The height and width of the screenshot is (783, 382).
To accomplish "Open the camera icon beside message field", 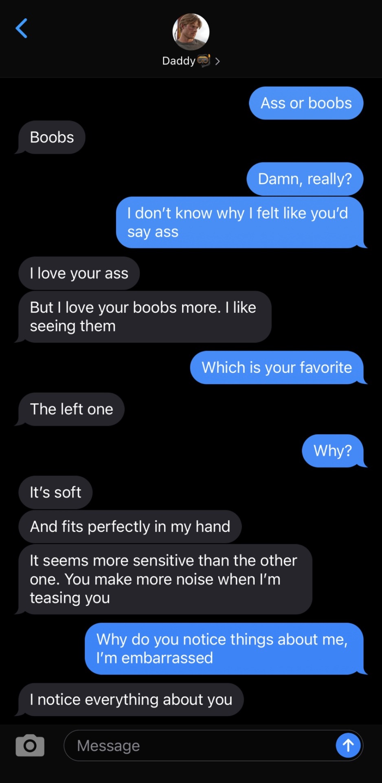I will [x=30, y=745].
